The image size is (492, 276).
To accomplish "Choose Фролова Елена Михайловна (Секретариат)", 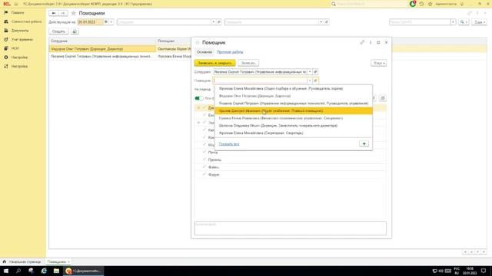I will click(x=294, y=133).
